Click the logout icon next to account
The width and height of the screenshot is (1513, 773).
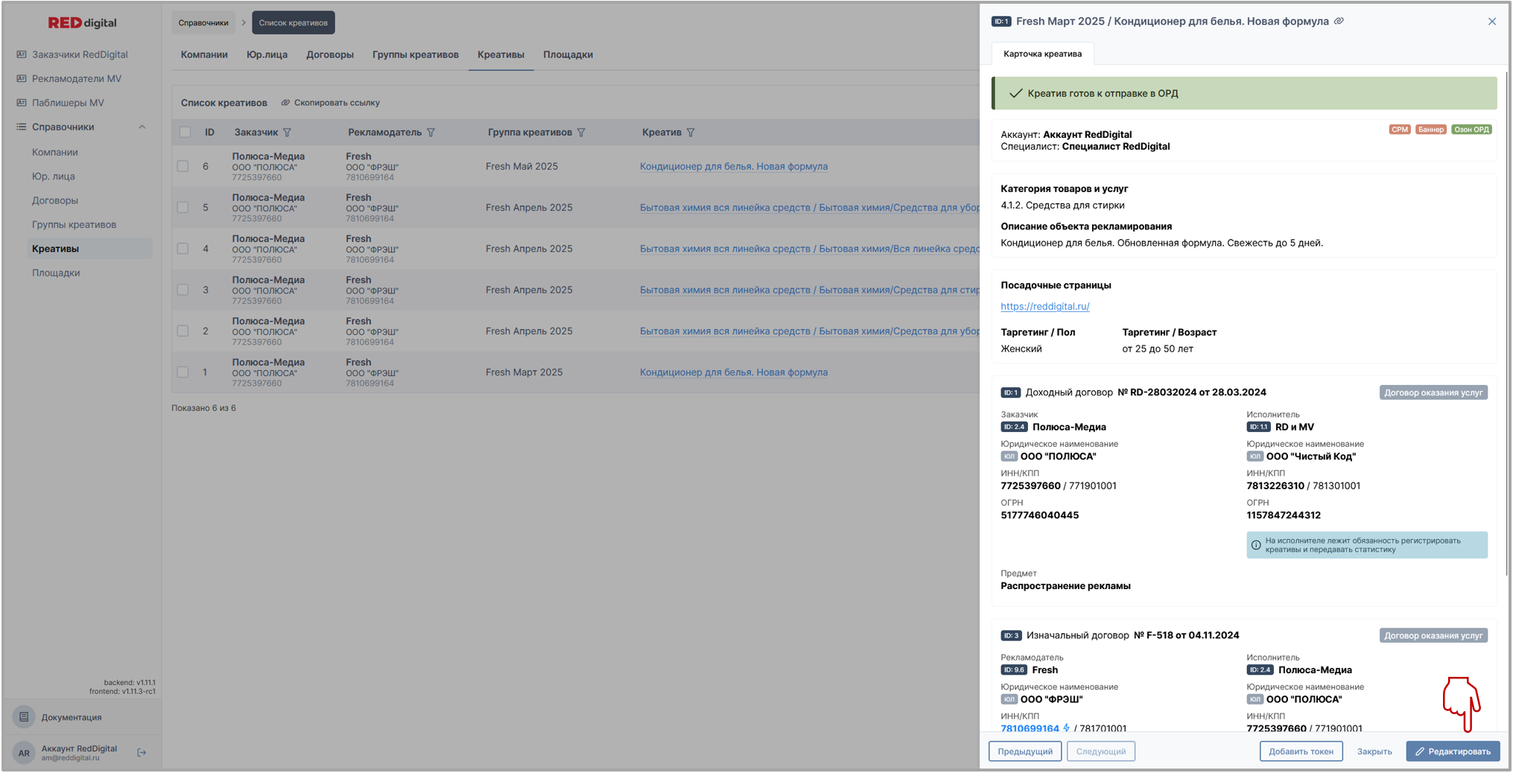pyautogui.click(x=142, y=753)
